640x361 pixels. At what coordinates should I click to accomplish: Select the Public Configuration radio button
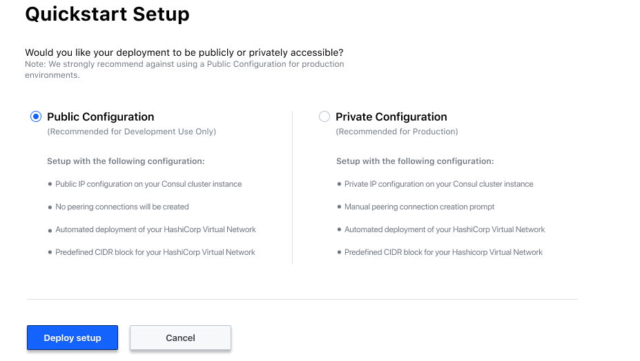pyautogui.click(x=36, y=117)
